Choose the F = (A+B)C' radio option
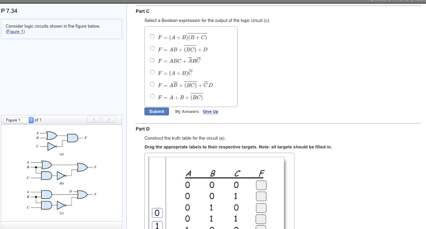 point(152,72)
